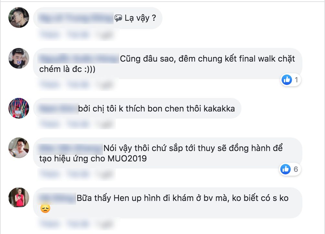Click the first blurred action link under "Bữa thấy Hen" comment

(49, 224)
